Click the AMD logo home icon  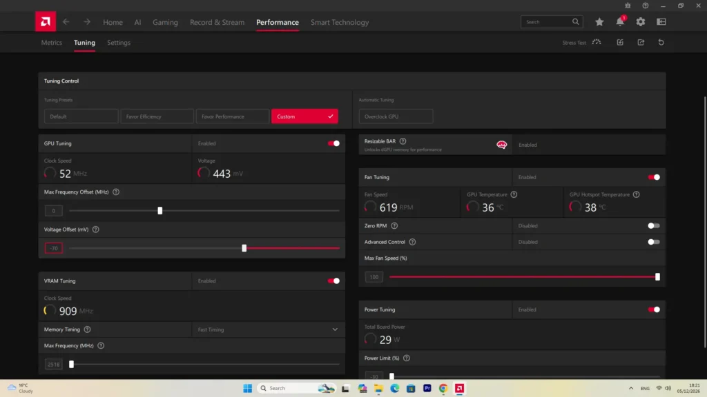(46, 21)
